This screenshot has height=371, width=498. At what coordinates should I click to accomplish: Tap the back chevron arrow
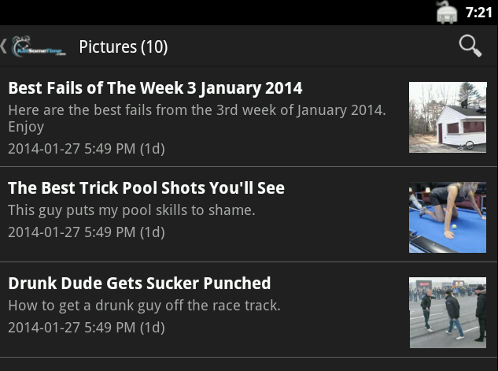5,46
